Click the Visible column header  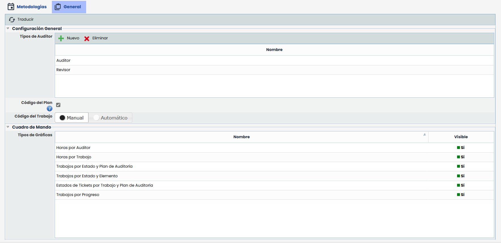pyautogui.click(x=461, y=137)
